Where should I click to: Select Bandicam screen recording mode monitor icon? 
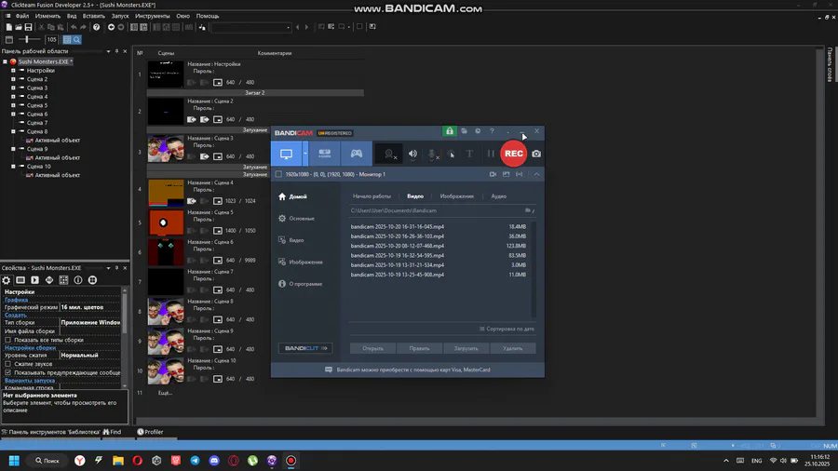[x=287, y=154]
